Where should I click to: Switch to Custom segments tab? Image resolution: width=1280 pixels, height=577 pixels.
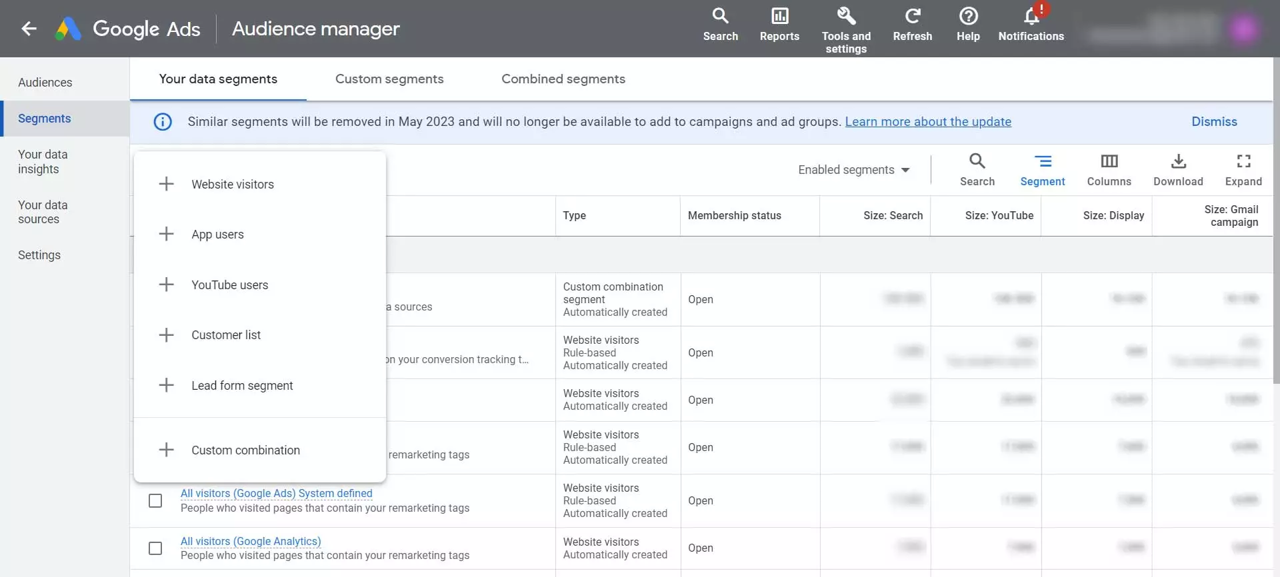[x=389, y=79]
